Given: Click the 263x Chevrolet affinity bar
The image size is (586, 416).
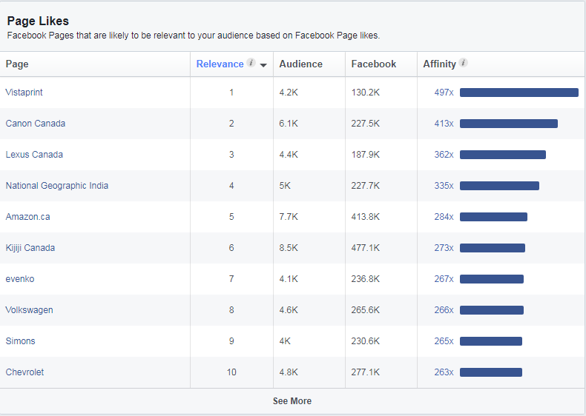Looking at the screenshot, I should 491,372.
